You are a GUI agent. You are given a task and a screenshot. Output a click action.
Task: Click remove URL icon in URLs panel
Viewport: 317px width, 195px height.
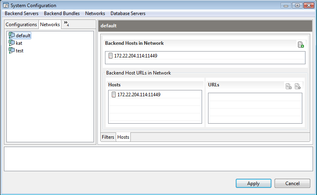pyautogui.click(x=298, y=86)
